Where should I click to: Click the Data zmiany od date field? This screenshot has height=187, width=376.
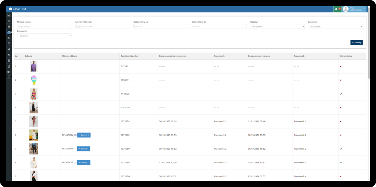(160, 26)
